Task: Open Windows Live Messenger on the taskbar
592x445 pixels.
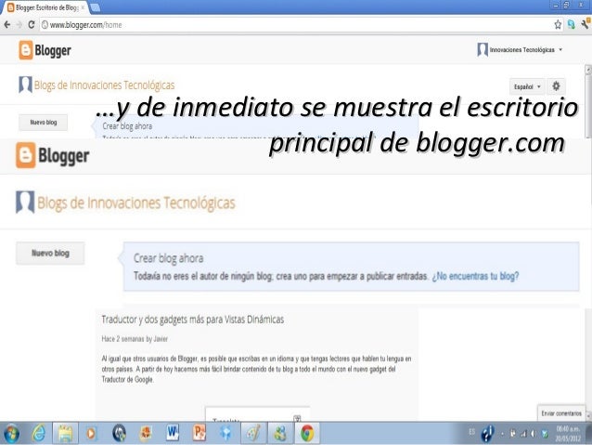Action: tap(280, 433)
